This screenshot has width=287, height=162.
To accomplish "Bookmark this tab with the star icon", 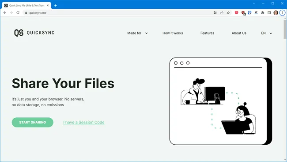I will tap(228, 13).
